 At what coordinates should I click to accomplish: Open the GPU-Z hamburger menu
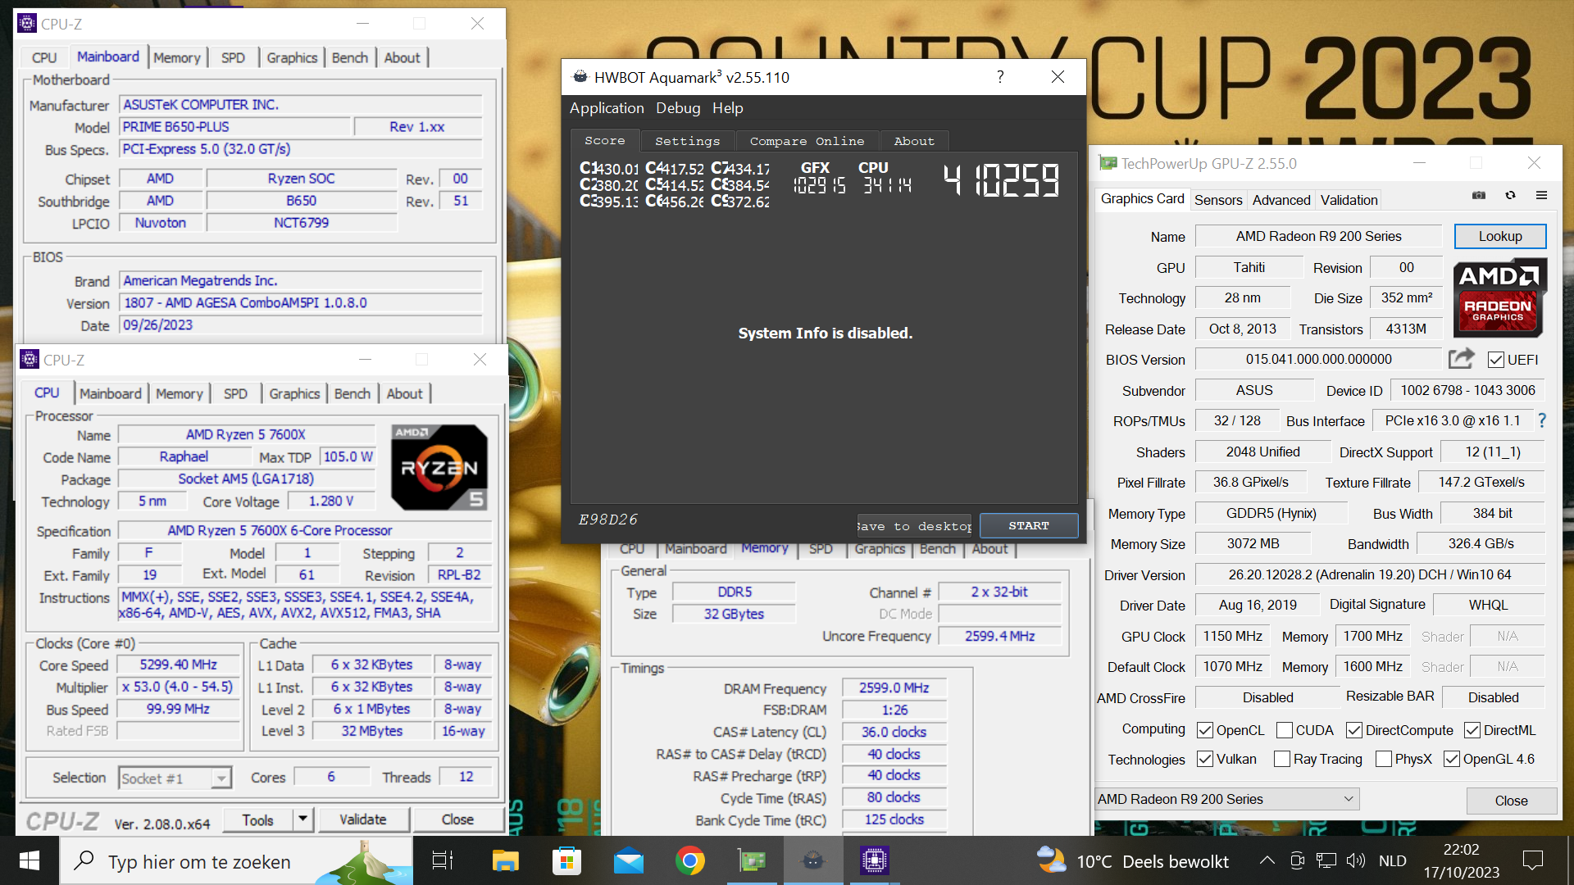pos(1541,196)
